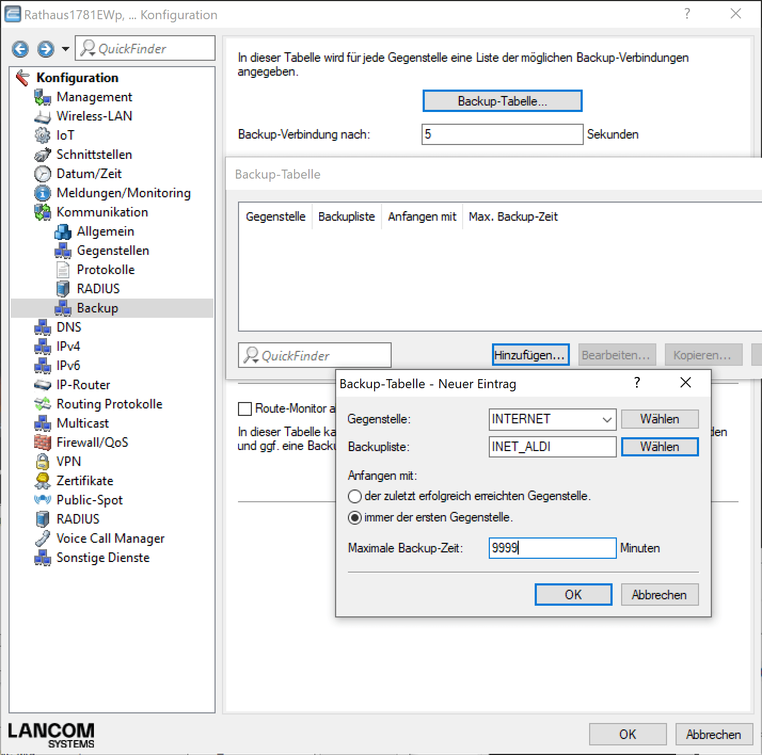Select the Firewall/QoS section icon
This screenshot has height=755, width=762.
coord(43,442)
